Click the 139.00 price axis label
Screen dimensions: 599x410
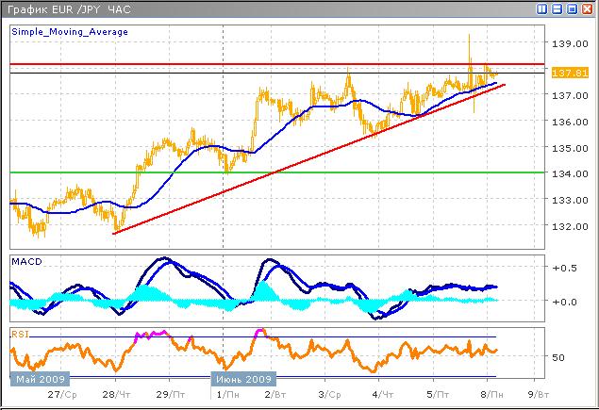[x=567, y=44]
